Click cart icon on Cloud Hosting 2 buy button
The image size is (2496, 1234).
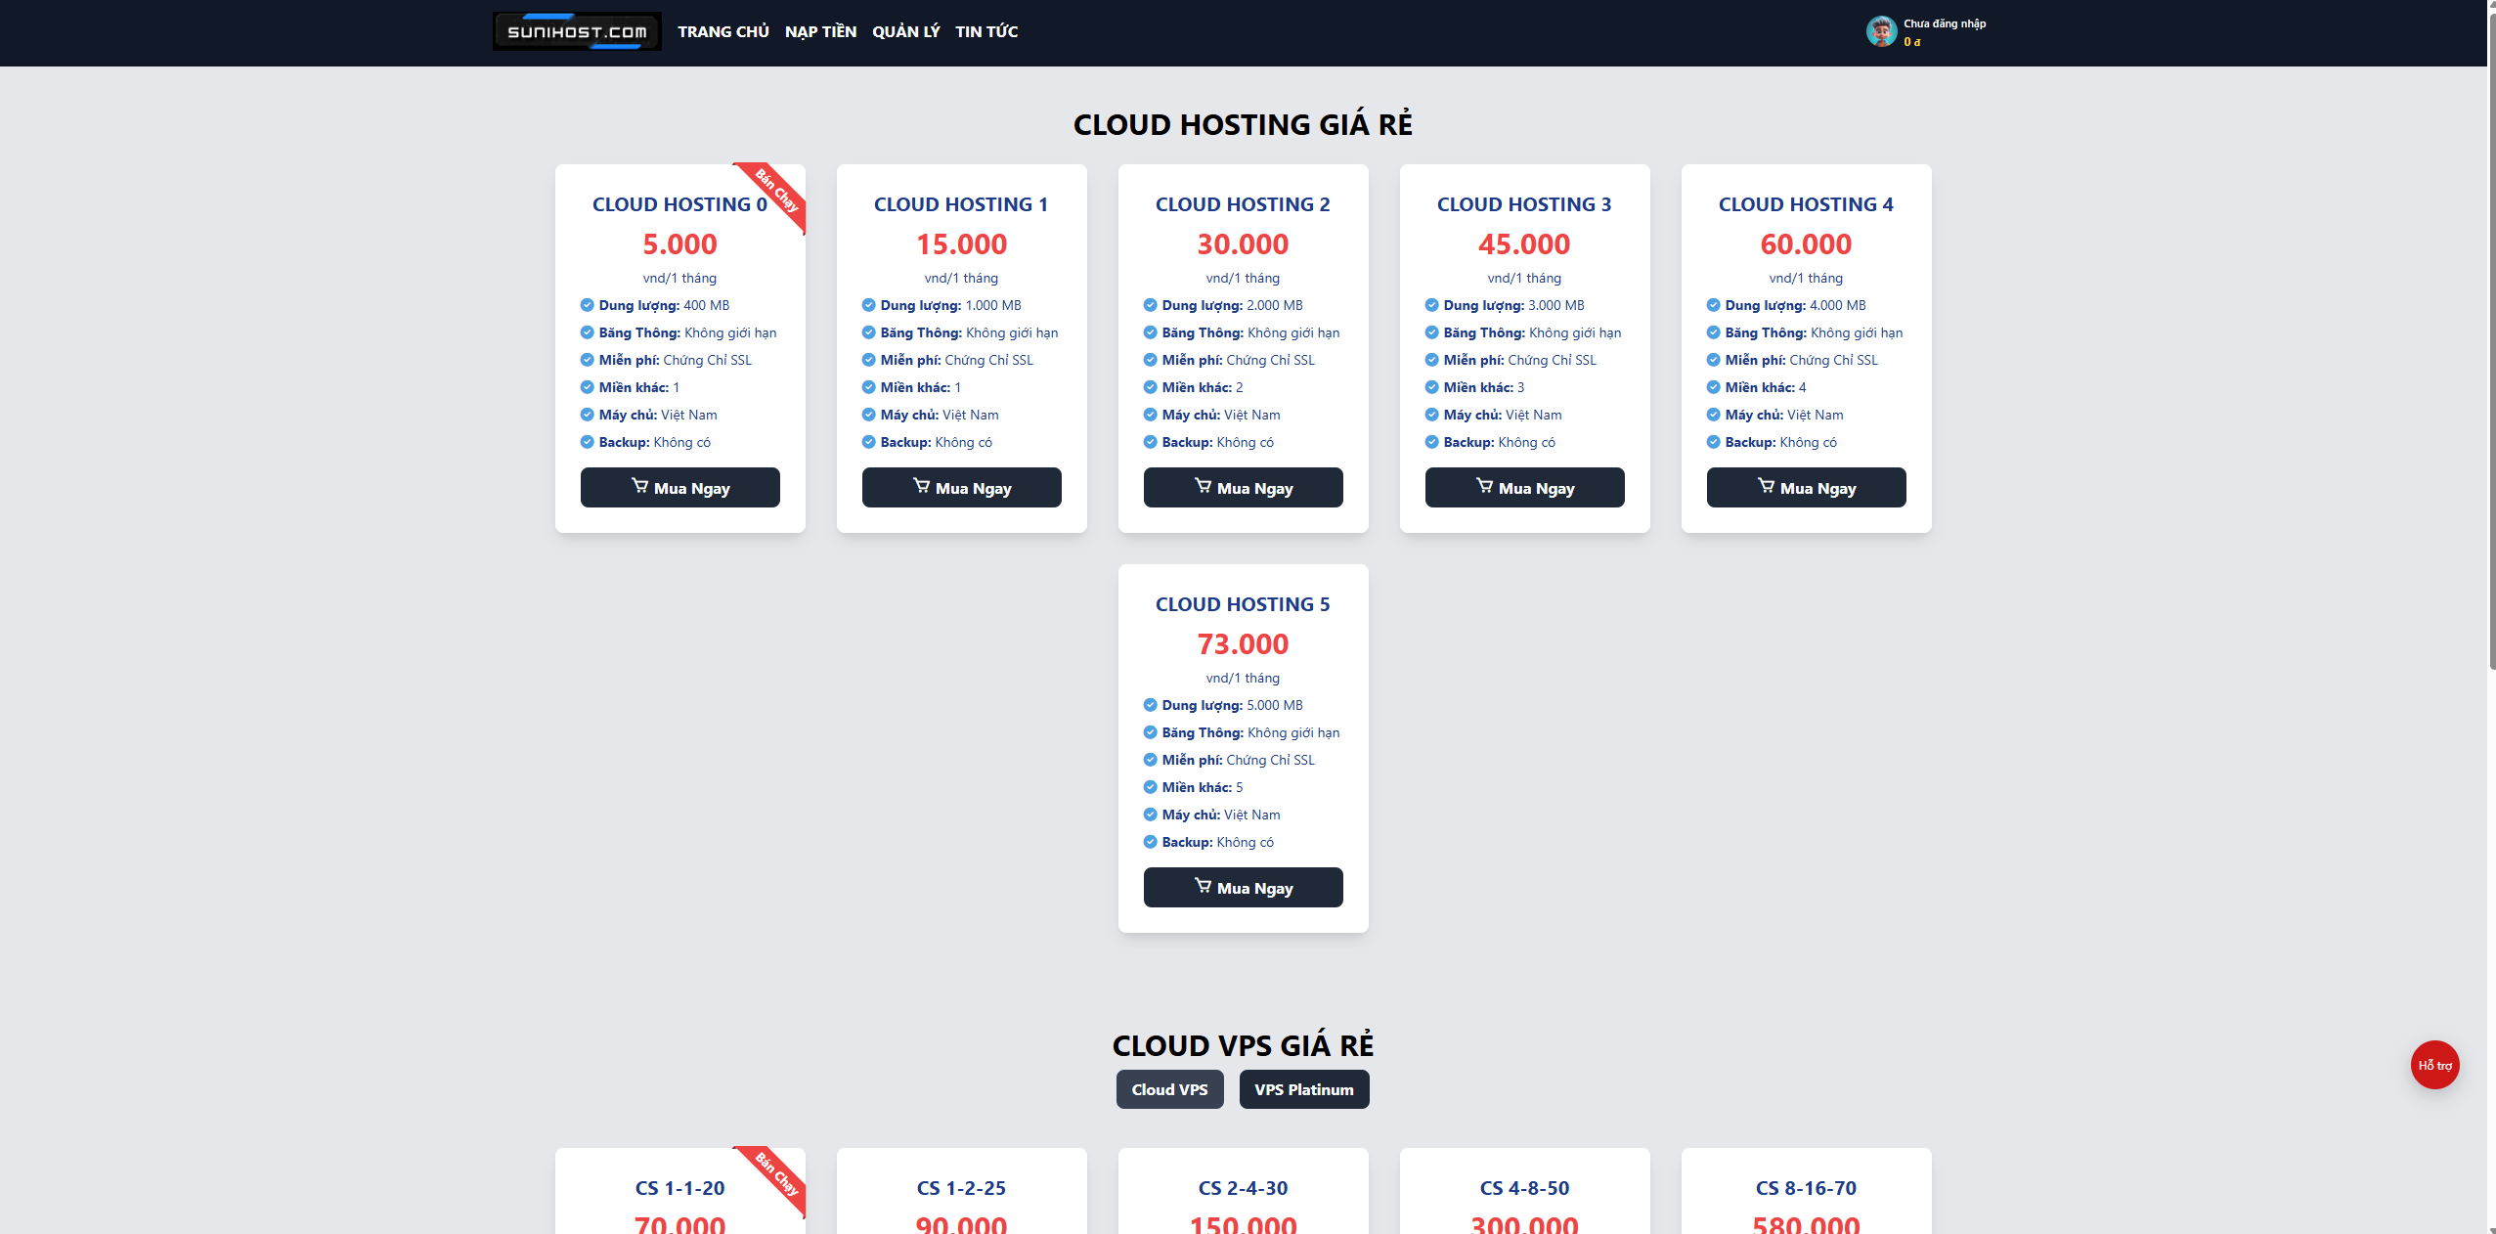(x=1204, y=485)
